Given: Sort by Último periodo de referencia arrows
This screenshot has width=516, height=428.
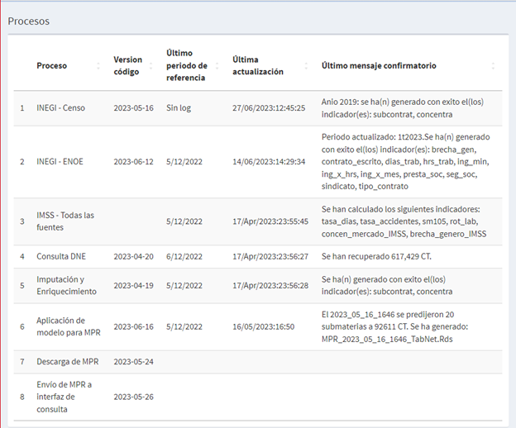Looking at the screenshot, I should tap(218, 66).
